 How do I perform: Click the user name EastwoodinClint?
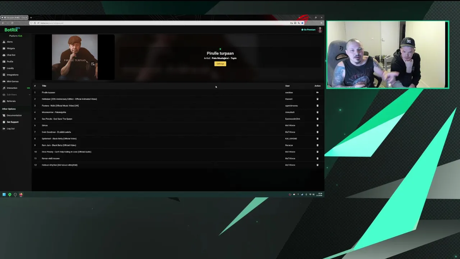(293, 119)
